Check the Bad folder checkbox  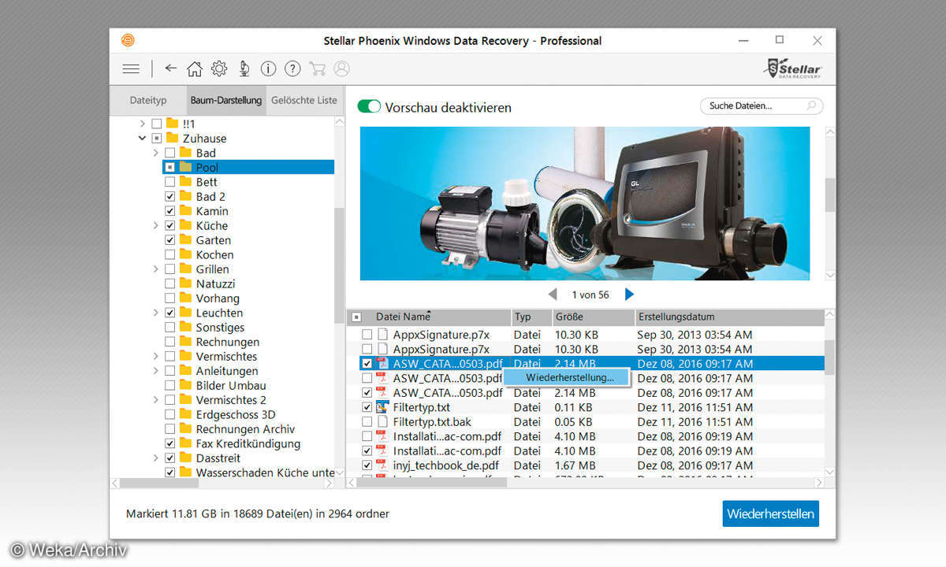click(x=169, y=153)
